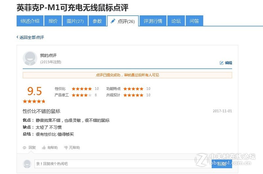Click the (2015年注册) registration text

(51, 62)
